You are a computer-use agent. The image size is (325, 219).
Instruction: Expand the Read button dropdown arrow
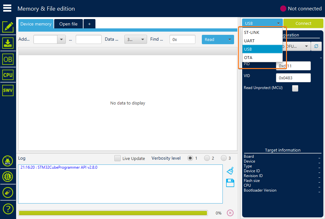coord(230,39)
